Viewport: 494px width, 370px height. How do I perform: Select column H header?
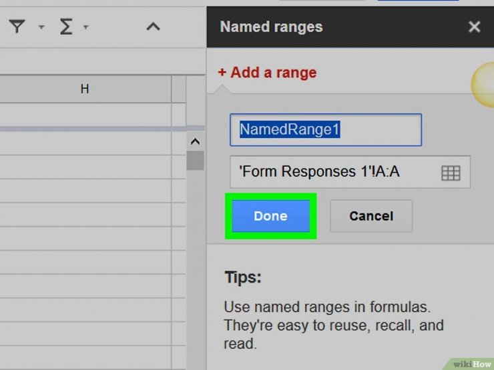tap(84, 89)
